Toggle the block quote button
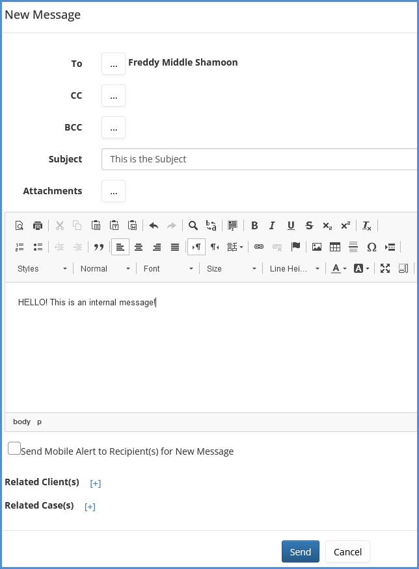This screenshot has height=569, width=419. pyautogui.click(x=99, y=247)
